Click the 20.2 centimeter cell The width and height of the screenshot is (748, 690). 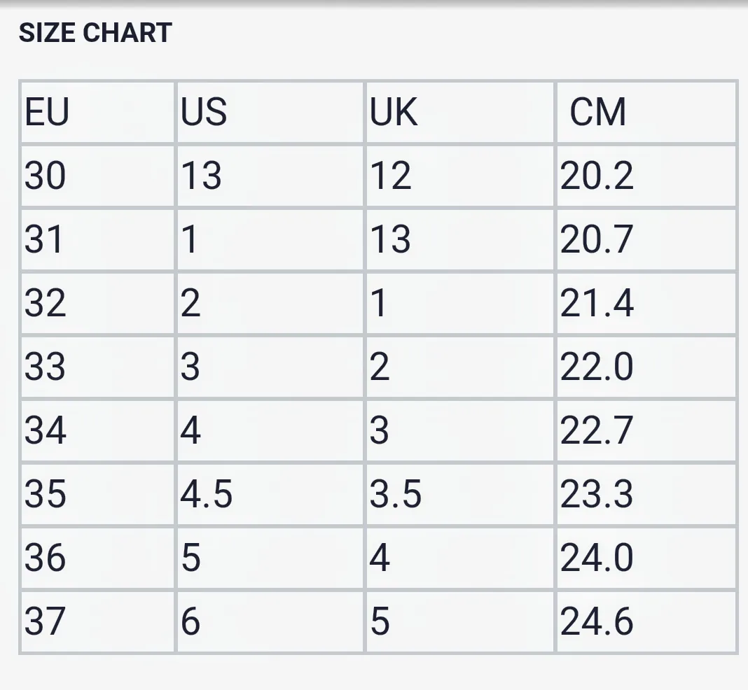pos(646,176)
